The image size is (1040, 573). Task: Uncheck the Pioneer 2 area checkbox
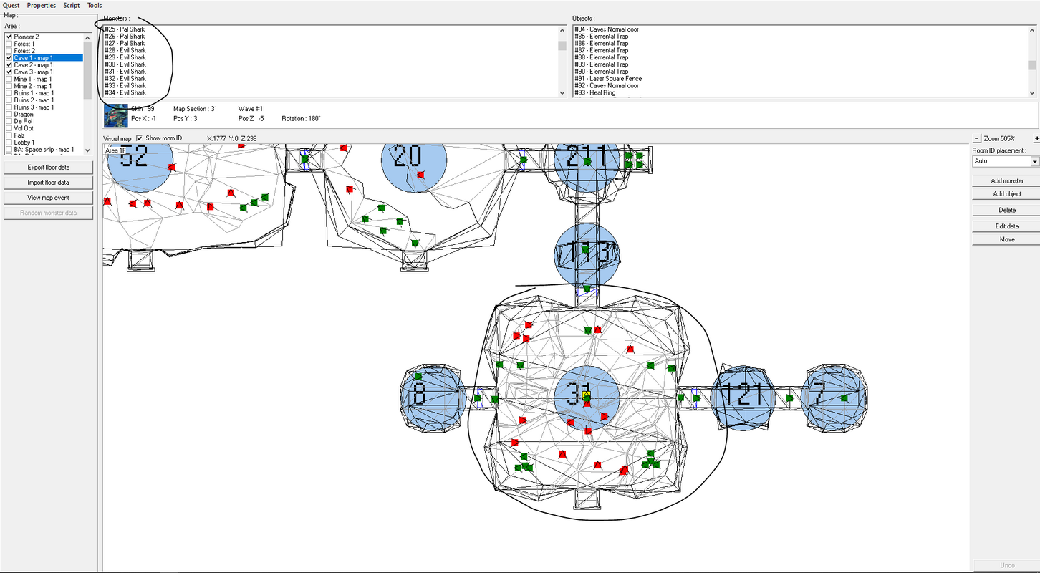pos(9,37)
